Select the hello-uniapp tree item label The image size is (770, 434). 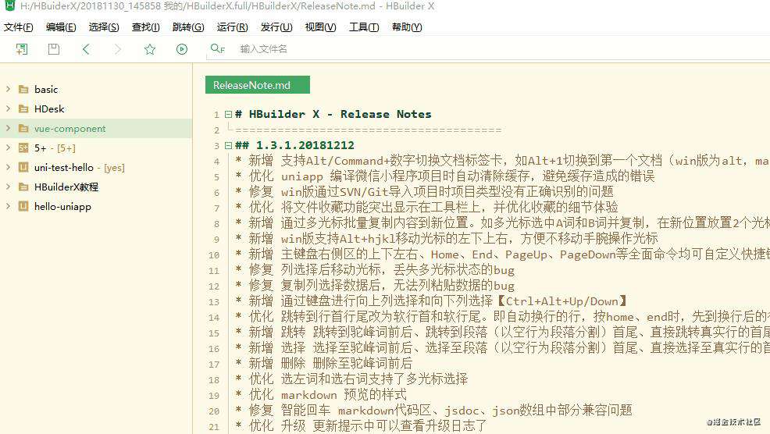[62, 207]
